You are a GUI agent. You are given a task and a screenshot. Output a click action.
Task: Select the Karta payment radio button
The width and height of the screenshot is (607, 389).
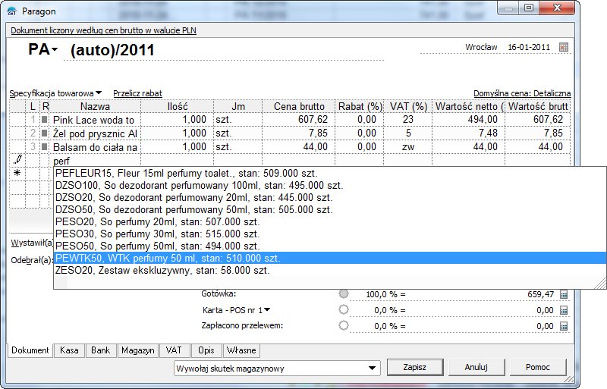coord(344,309)
